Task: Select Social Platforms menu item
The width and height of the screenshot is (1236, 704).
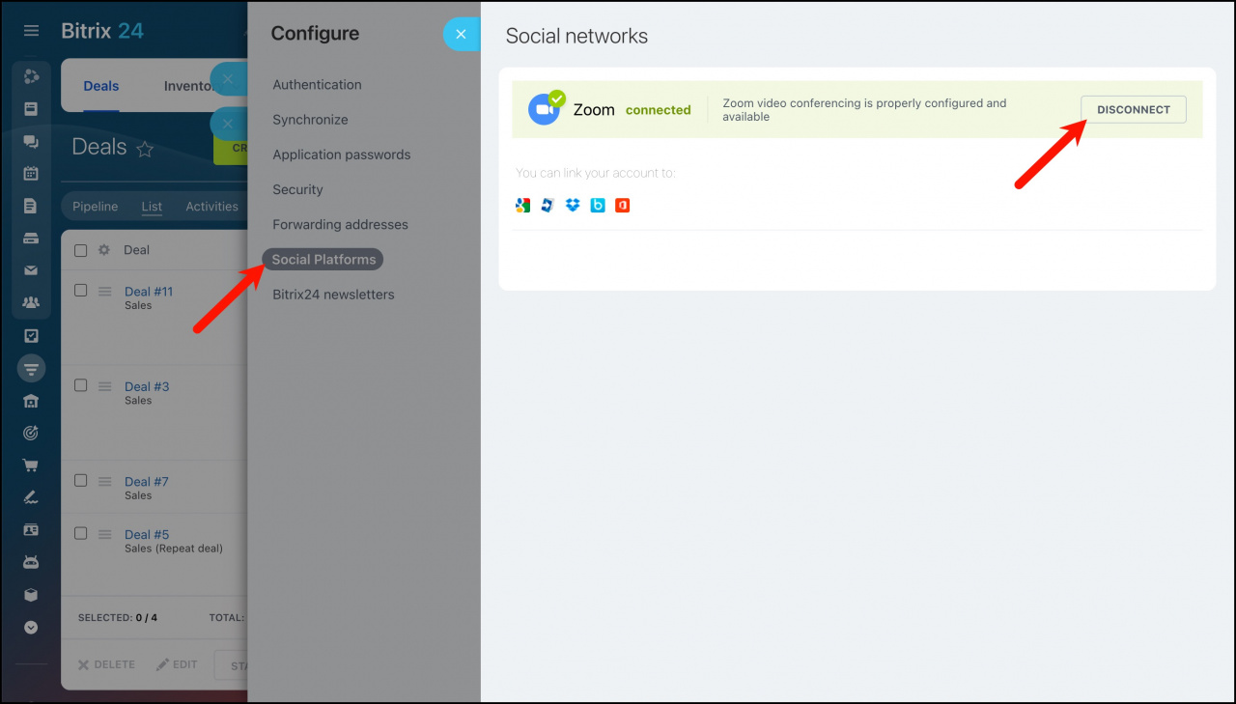Action: coord(323,260)
